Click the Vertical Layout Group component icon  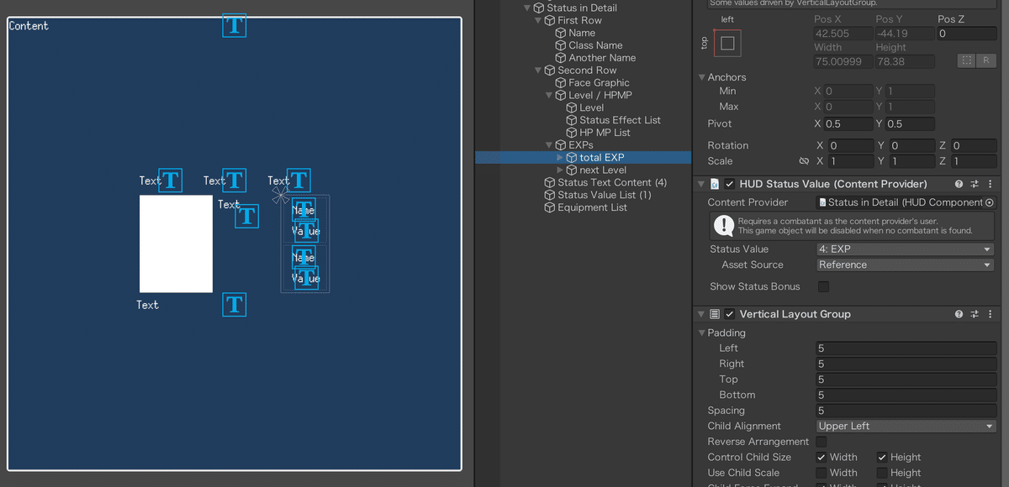(x=715, y=314)
